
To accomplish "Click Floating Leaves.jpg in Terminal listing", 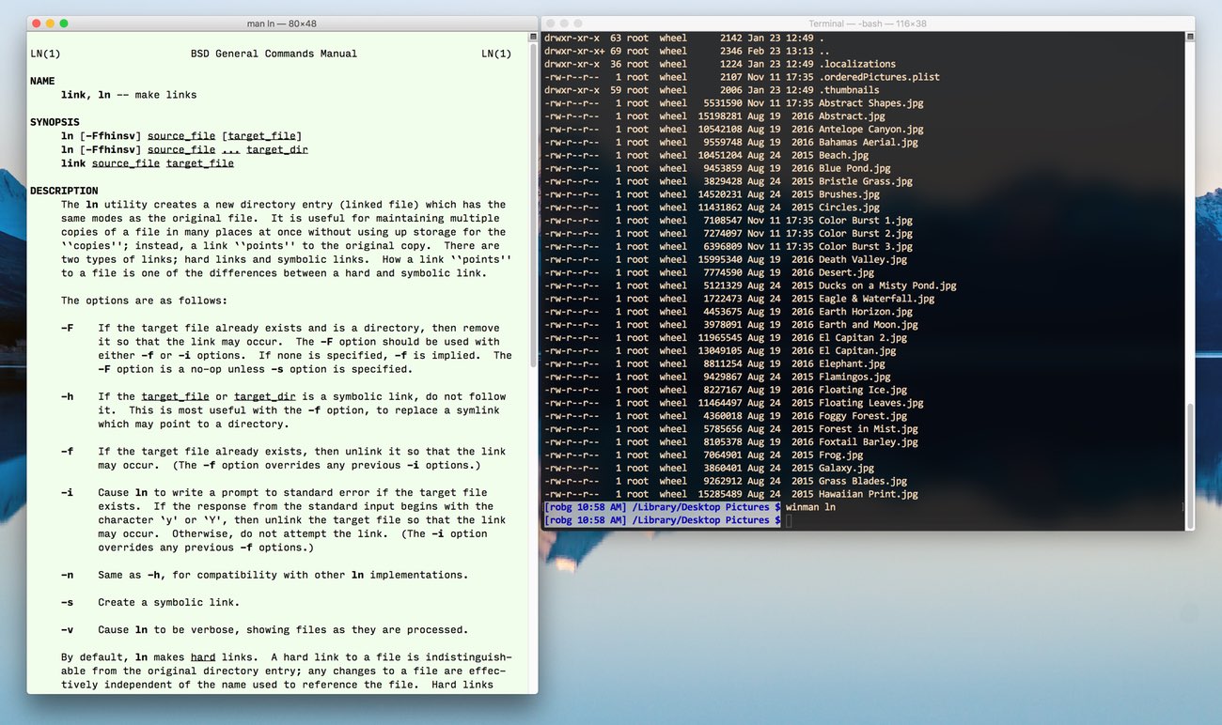I will tap(871, 403).
